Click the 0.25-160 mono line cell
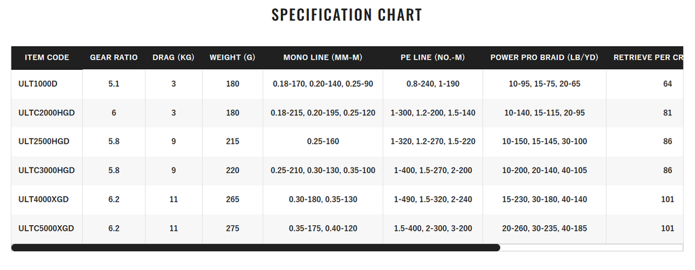695x270 pixels. pos(322,141)
